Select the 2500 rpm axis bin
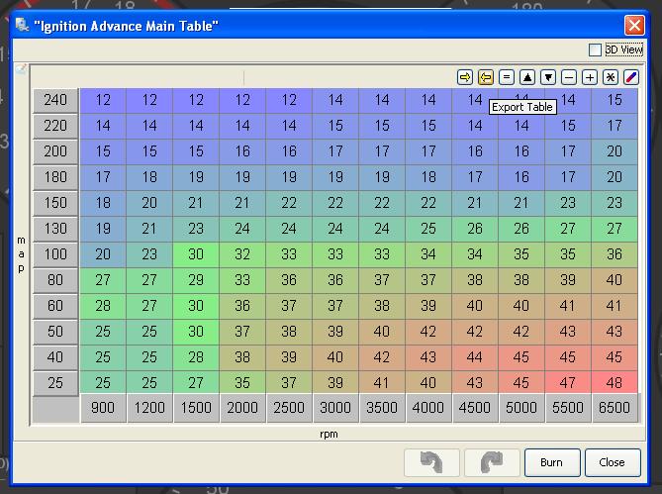 pos(289,408)
